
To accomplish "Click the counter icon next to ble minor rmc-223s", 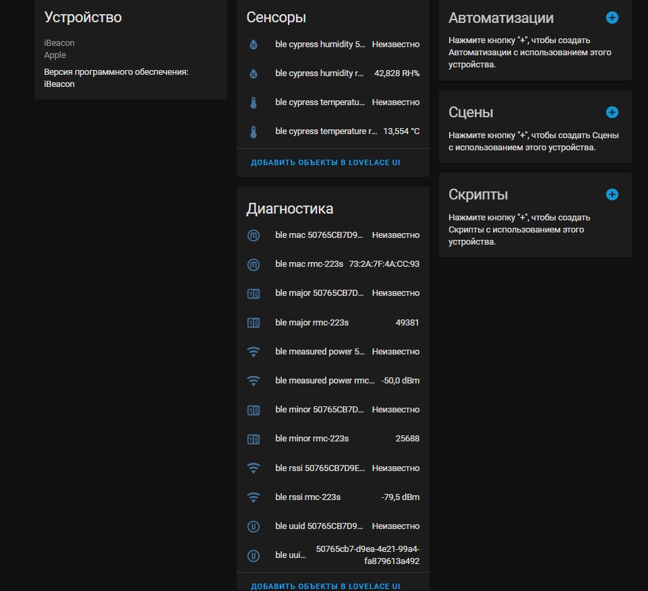I will click(253, 438).
